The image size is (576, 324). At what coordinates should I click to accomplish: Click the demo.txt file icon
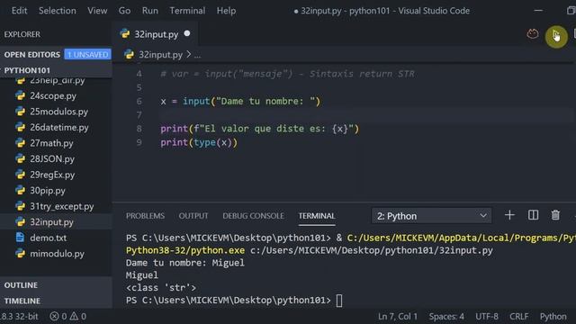click(20, 238)
